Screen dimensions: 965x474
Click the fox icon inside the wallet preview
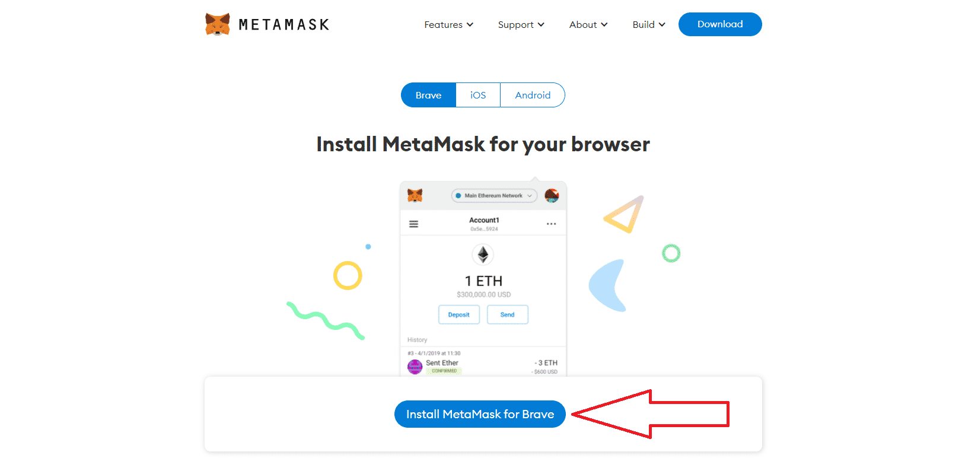(x=415, y=195)
